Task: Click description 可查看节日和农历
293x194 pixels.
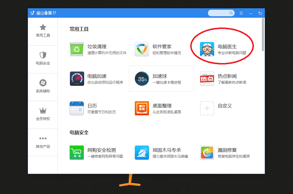Action: tap(101, 112)
